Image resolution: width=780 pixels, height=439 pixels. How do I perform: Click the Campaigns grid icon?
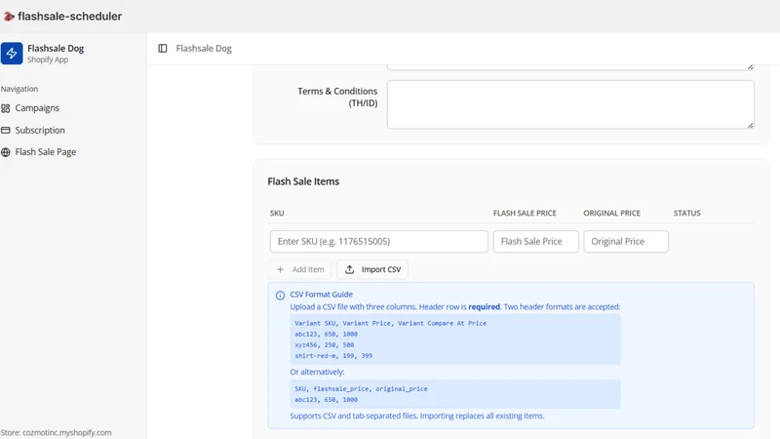tap(6, 108)
